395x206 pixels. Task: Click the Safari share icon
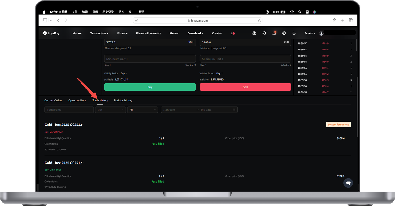click(335, 20)
